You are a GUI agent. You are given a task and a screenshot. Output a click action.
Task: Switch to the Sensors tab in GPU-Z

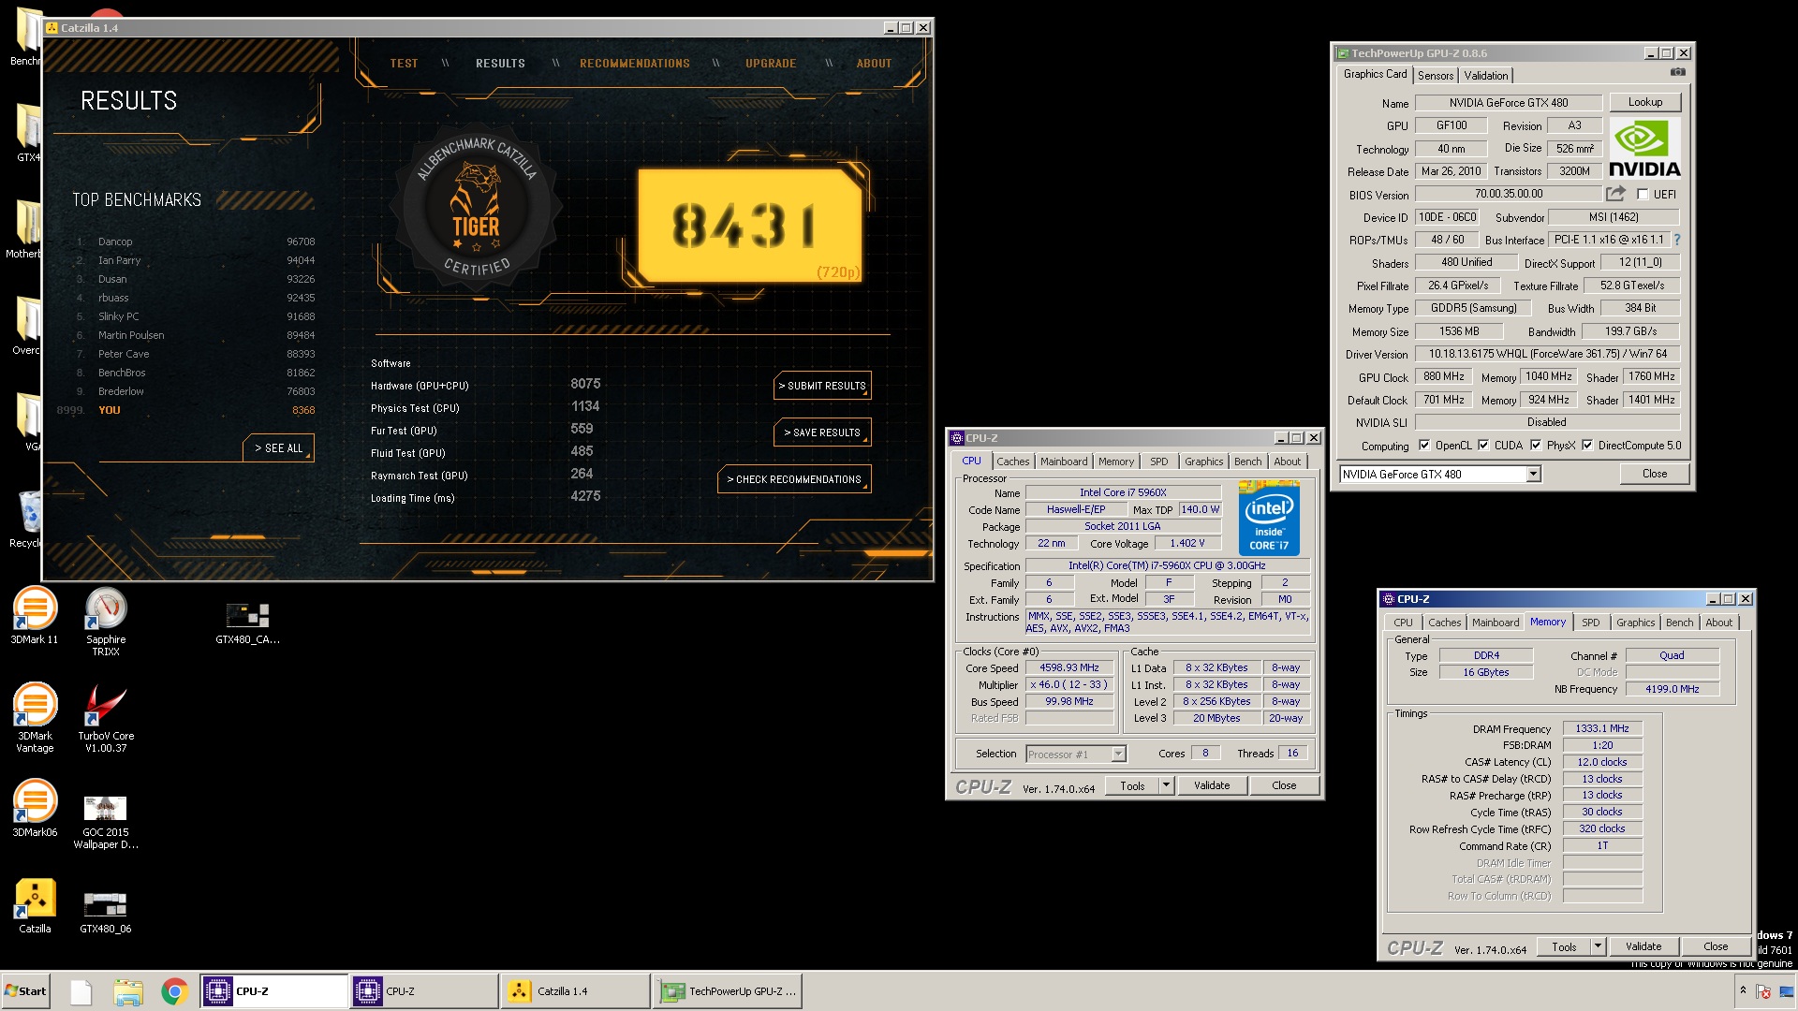pos(1436,76)
